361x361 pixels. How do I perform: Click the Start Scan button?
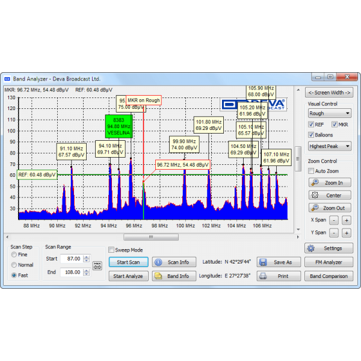[129, 262]
